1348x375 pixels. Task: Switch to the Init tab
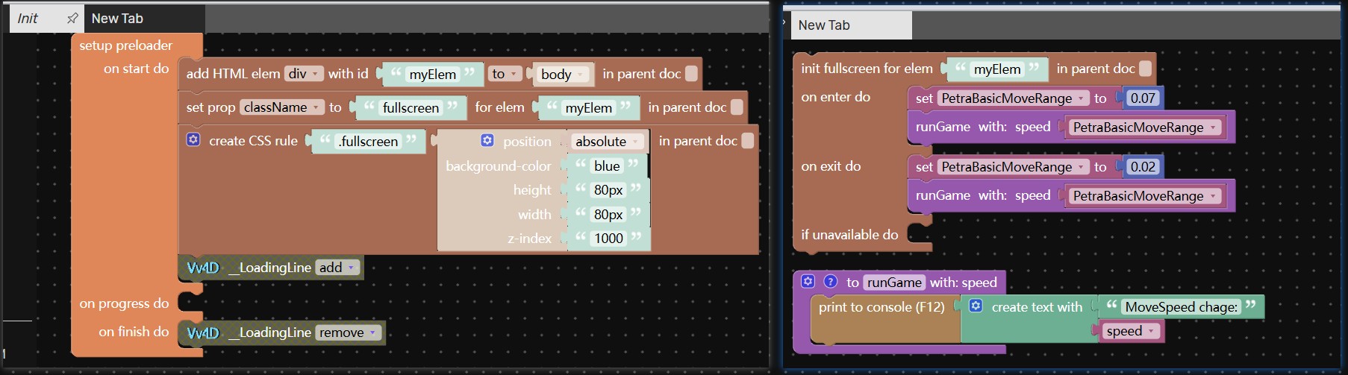28,19
